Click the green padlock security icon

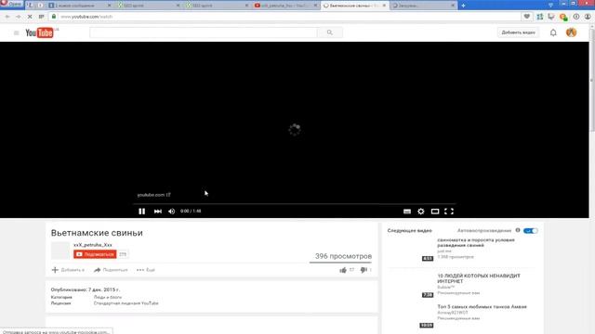[54, 17]
